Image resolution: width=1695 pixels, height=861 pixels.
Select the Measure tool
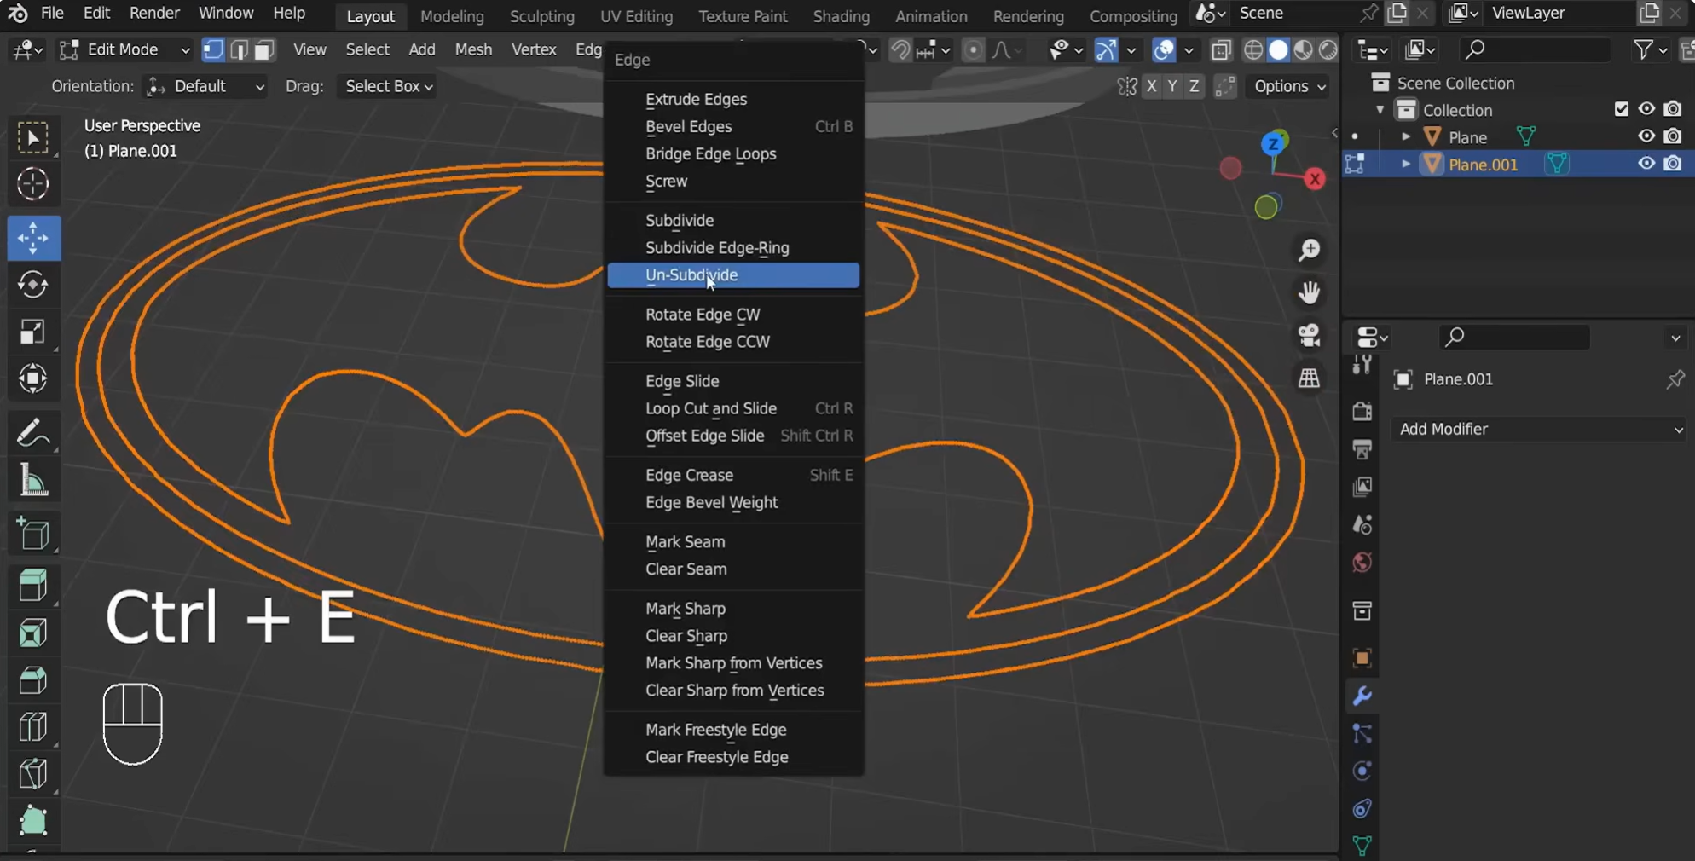click(33, 481)
